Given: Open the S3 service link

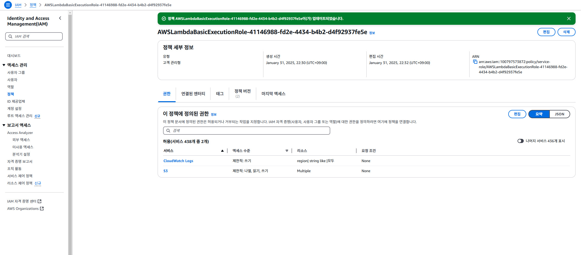Looking at the screenshot, I should 166,171.
